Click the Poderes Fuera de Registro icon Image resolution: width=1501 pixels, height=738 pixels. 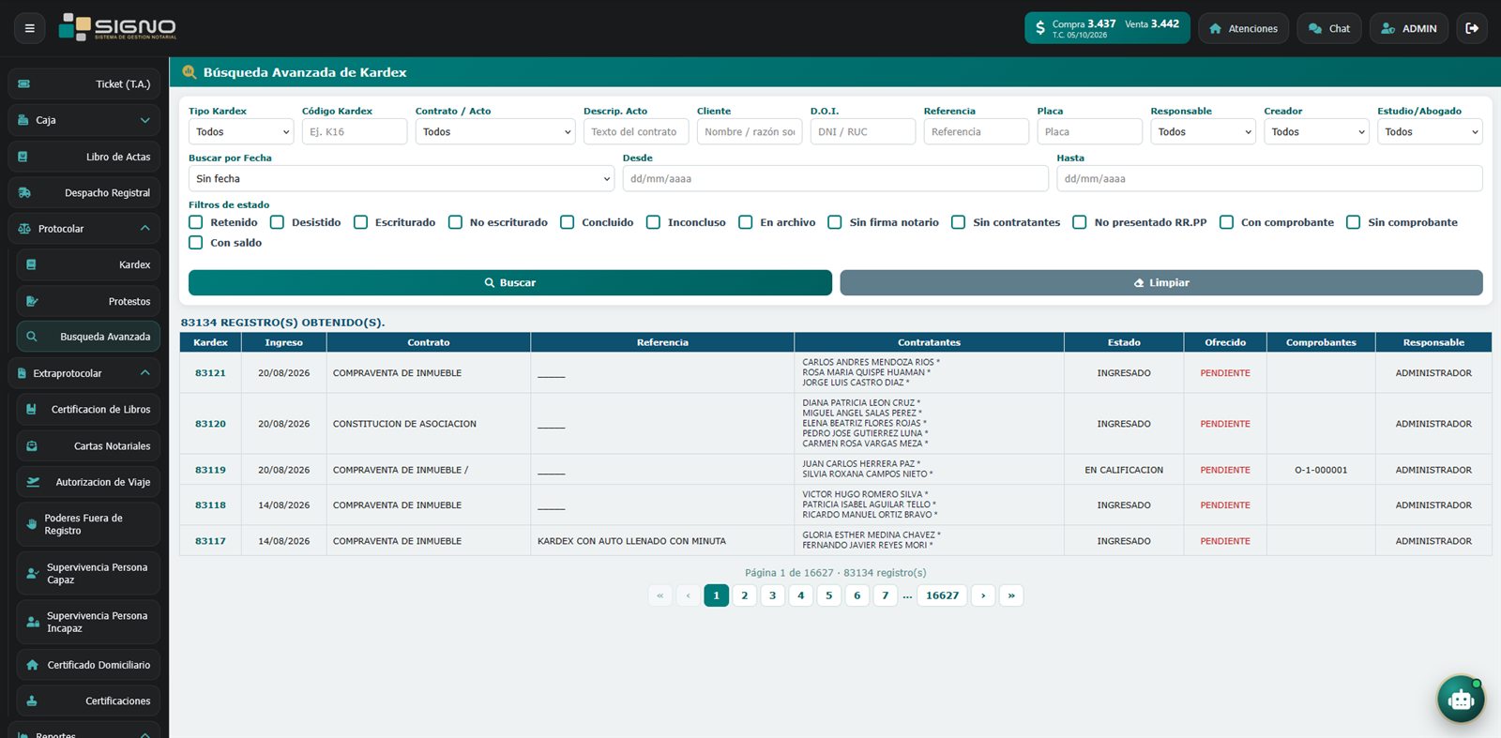pos(32,525)
